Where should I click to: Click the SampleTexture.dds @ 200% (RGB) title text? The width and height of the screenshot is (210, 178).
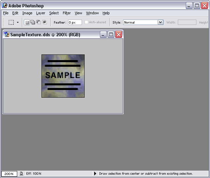pyautogui.click(x=45, y=35)
